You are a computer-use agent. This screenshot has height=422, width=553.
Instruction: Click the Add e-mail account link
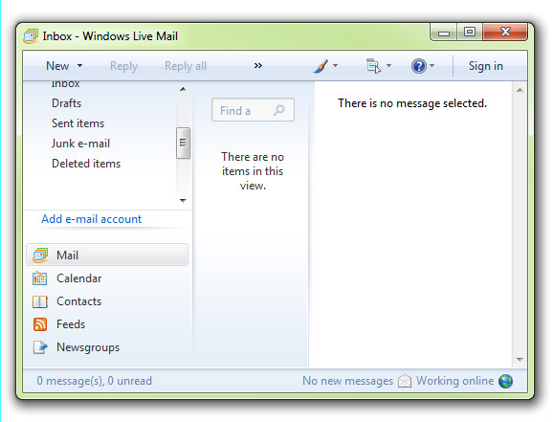point(91,219)
